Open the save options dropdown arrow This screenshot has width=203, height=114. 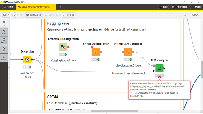(x=9, y=15)
